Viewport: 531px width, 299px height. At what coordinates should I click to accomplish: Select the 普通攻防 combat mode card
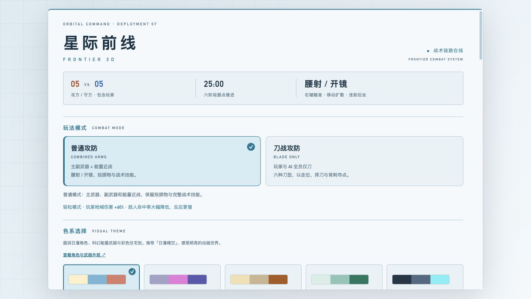coord(162,161)
